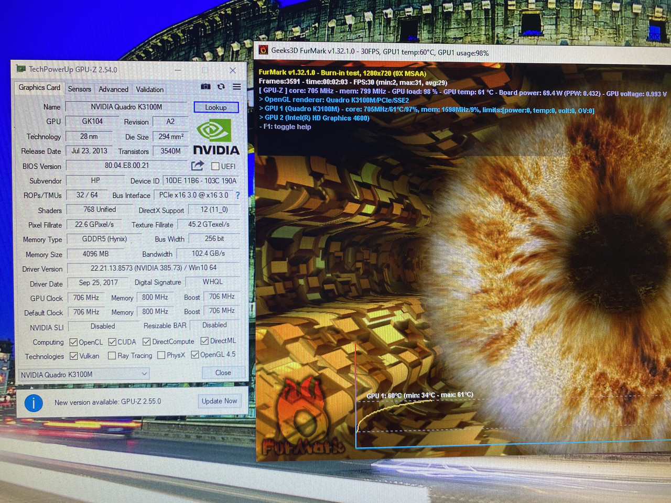Switch to the Sensors tab
Screen dimensions: 671x503
(x=80, y=89)
